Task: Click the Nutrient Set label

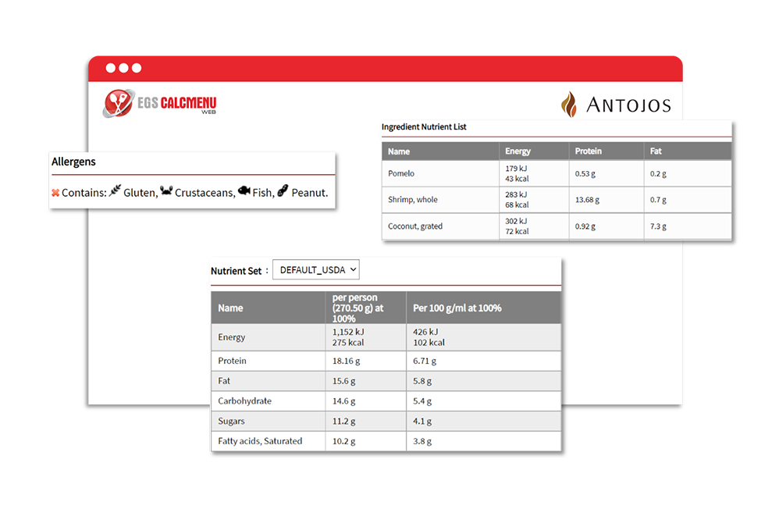Action: click(x=236, y=271)
